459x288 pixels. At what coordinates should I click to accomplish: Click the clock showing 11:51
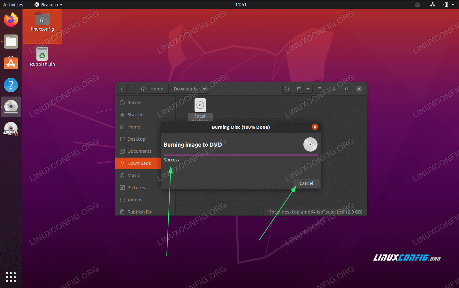point(241,4)
